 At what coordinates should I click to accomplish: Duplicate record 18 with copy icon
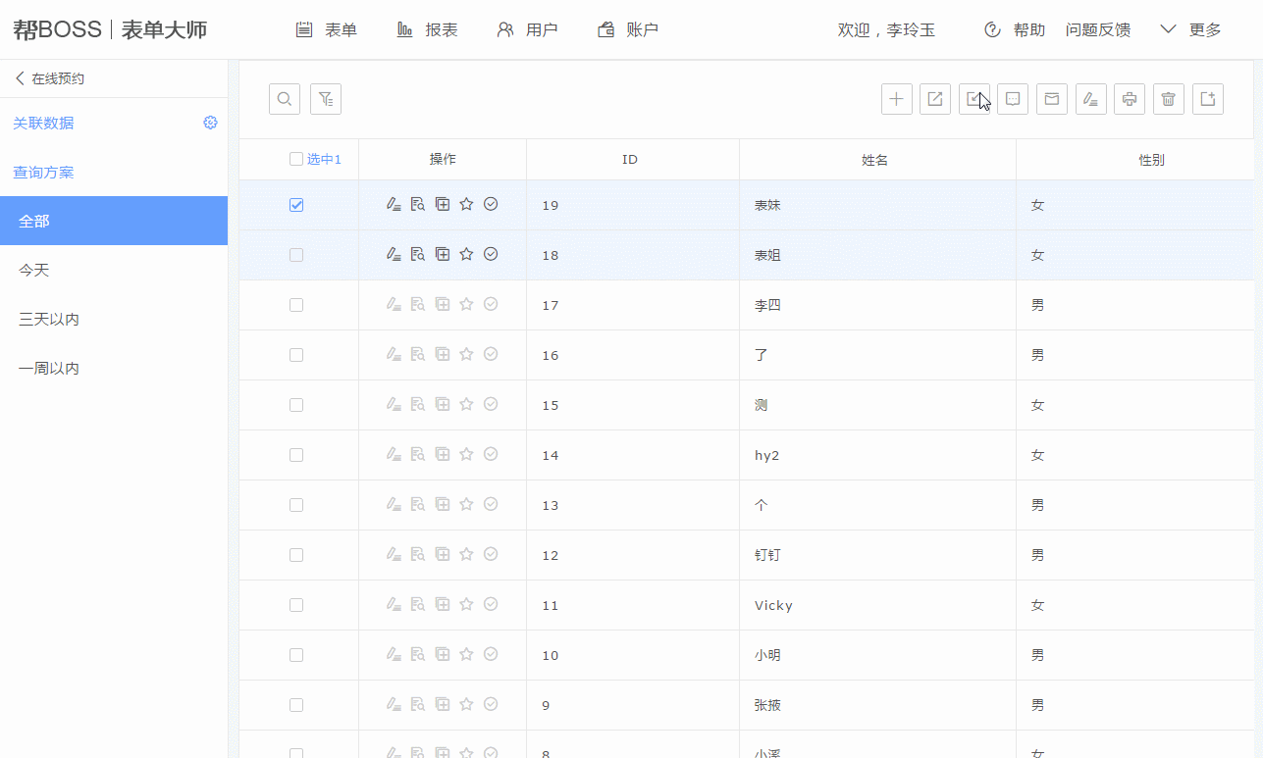443,255
